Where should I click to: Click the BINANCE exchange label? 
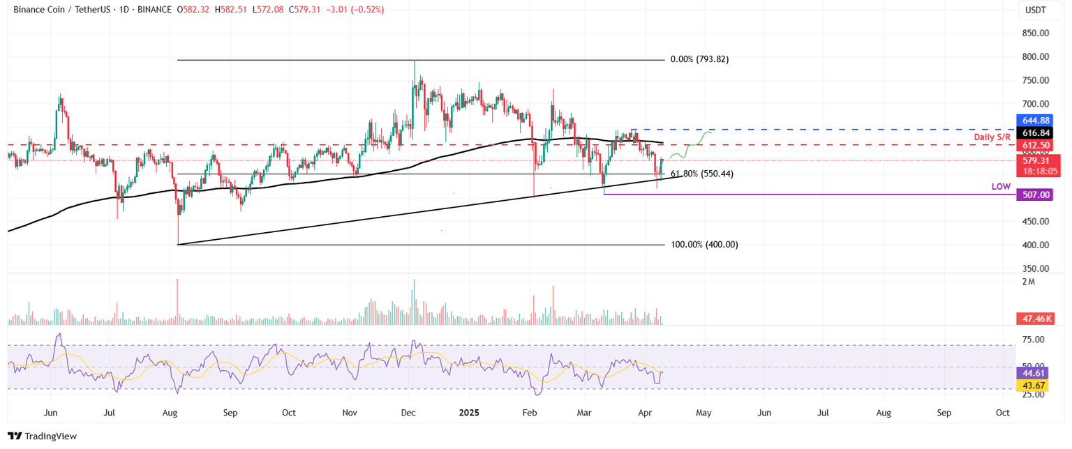(154, 10)
